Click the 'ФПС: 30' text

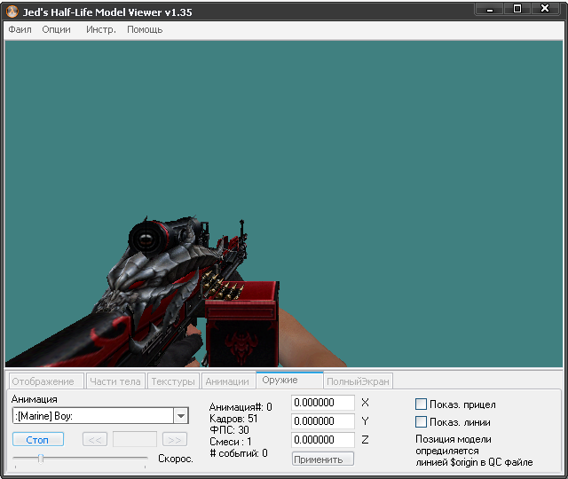pos(229,430)
